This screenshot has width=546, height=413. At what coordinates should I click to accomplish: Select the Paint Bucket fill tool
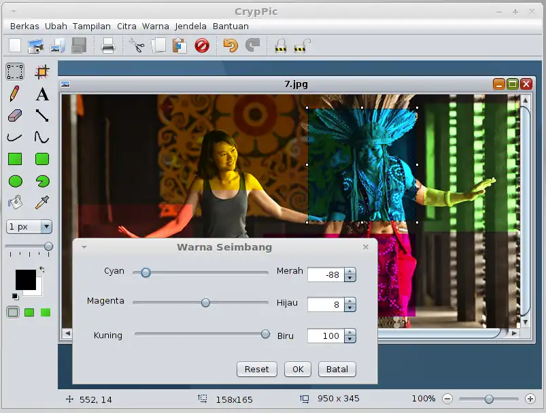pyautogui.click(x=15, y=202)
